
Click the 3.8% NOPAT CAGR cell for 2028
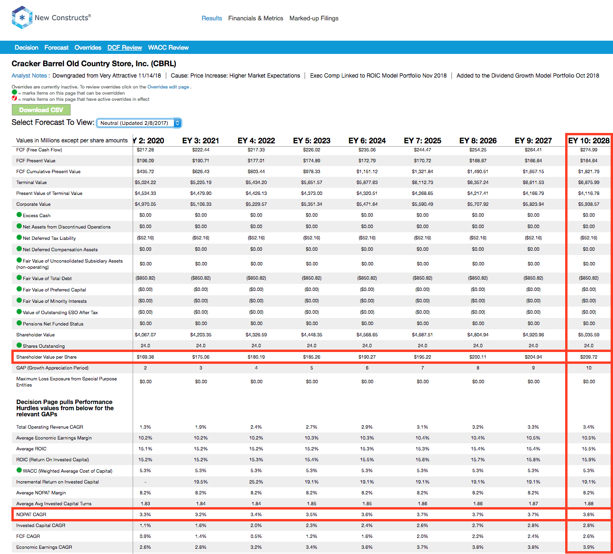click(x=589, y=515)
